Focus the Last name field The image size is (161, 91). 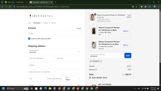68,58
